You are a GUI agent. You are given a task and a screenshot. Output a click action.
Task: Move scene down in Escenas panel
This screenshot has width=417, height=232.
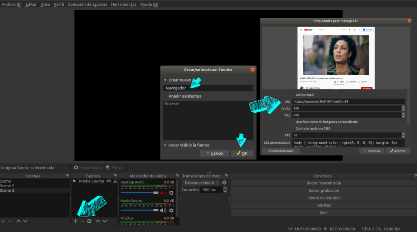click(x=25, y=221)
